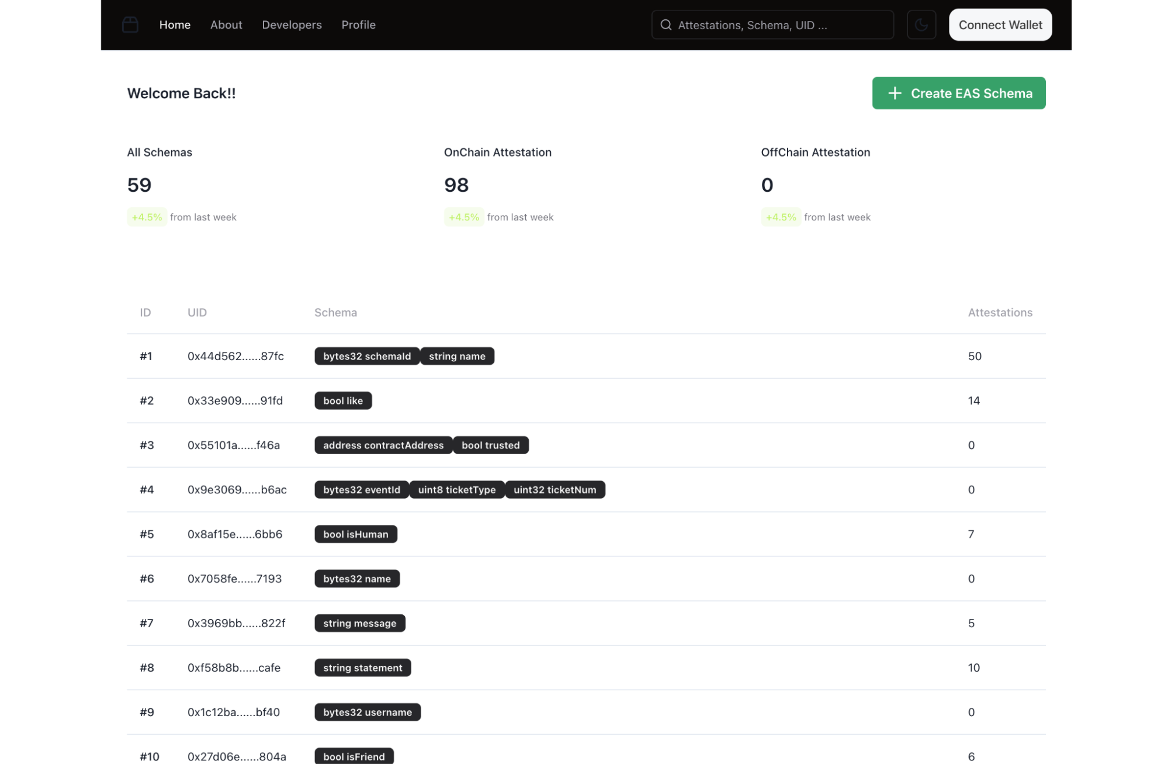Click the plus icon on Create EAS Schema
This screenshot has width=1168, height=764.
point(894,92)
